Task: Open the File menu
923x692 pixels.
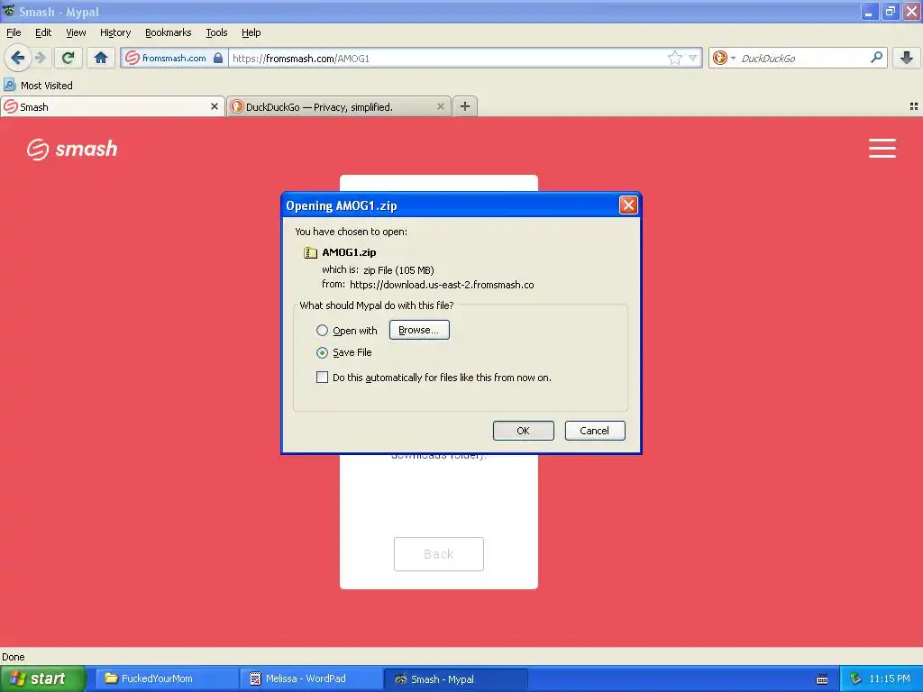Action: (x=14, y=32)
